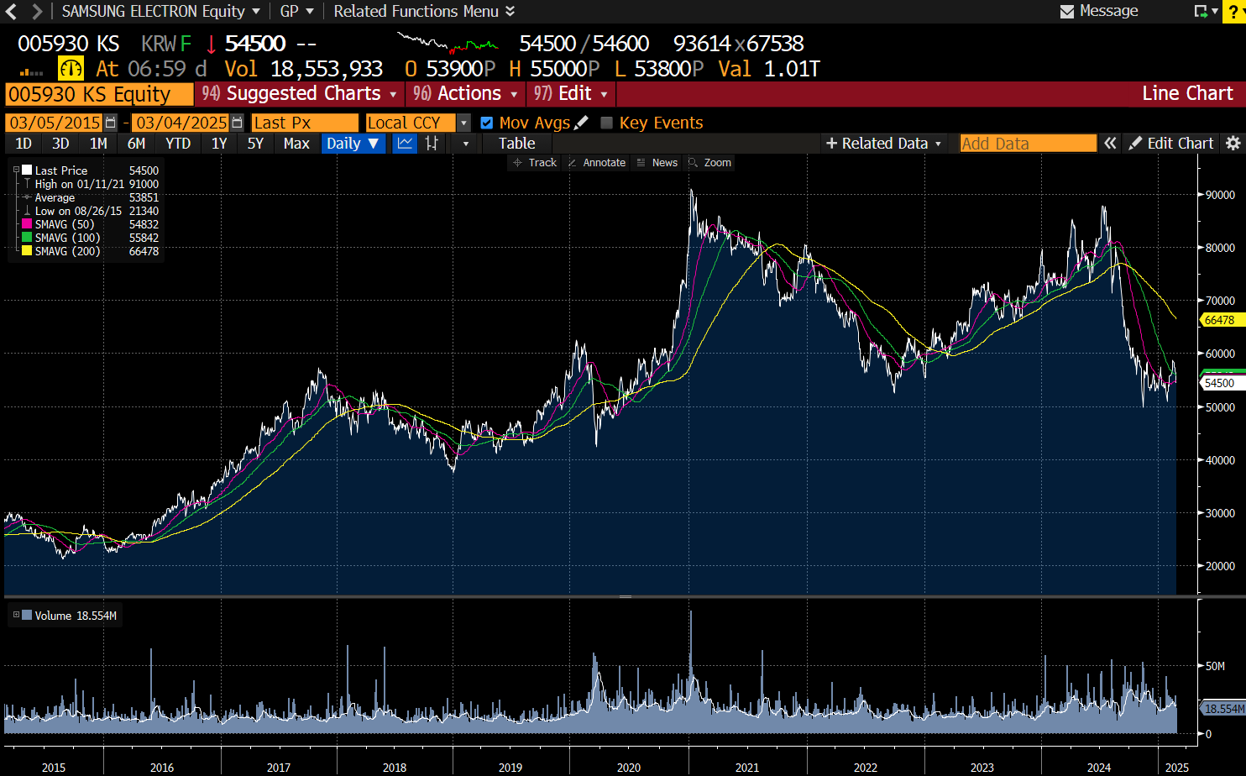Collapse panel with double left chevrons
Image resolution: width=1246 pixels, height=776 pixels.
pos(1110,144)
